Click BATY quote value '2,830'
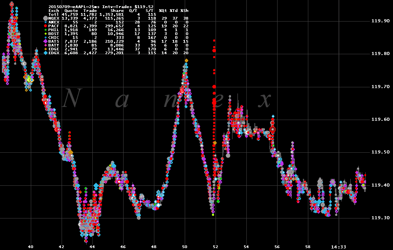Image resolution: width=393 pixels, height=250 pixels. point(71,45)
